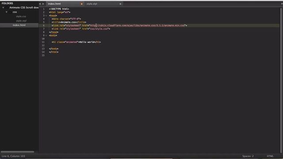Select the css folder in sidebar
Viewport: 283px width, 159px height.
pos(15,12)
